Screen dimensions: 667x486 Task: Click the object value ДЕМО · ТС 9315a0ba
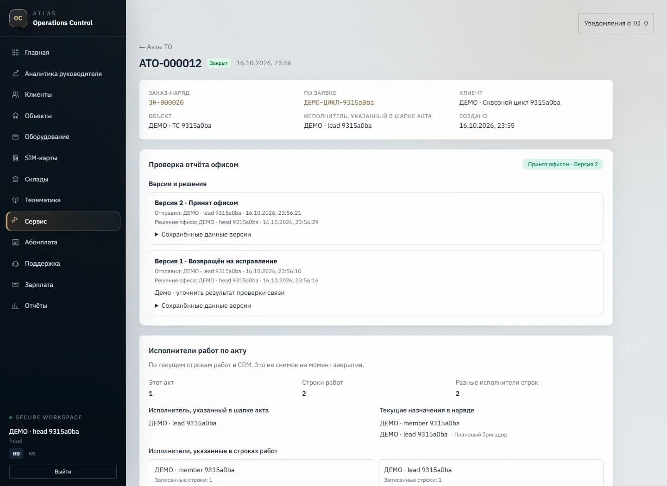180,125
